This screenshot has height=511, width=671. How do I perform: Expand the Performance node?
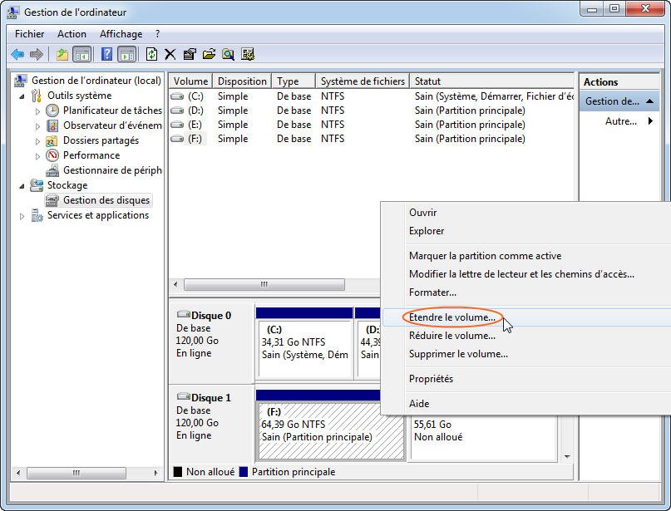(x=37, y=156)
